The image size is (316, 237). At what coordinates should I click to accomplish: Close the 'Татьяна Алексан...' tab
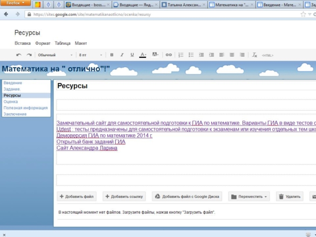click(204, 5)
